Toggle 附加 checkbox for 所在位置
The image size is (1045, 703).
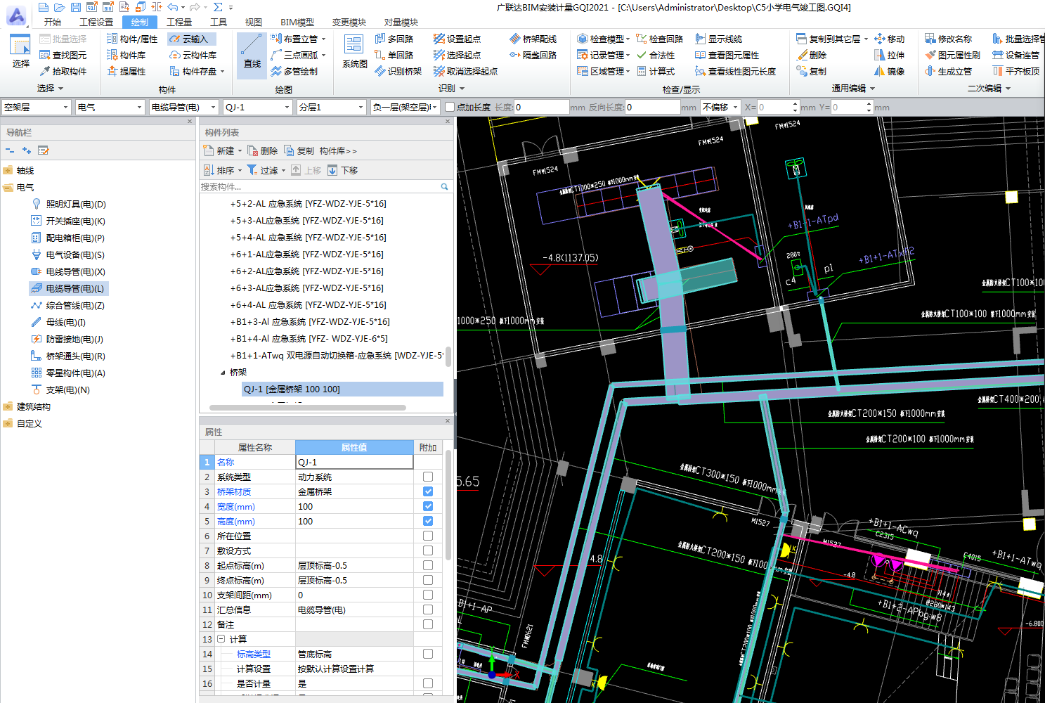(428, 536)
